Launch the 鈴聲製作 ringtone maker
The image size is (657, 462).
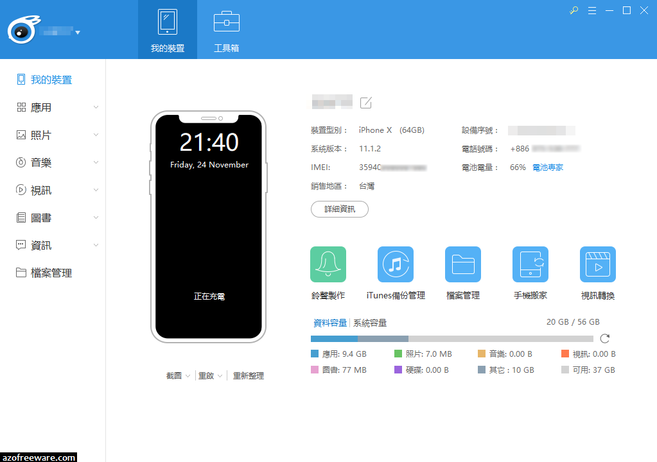(328, 264)
